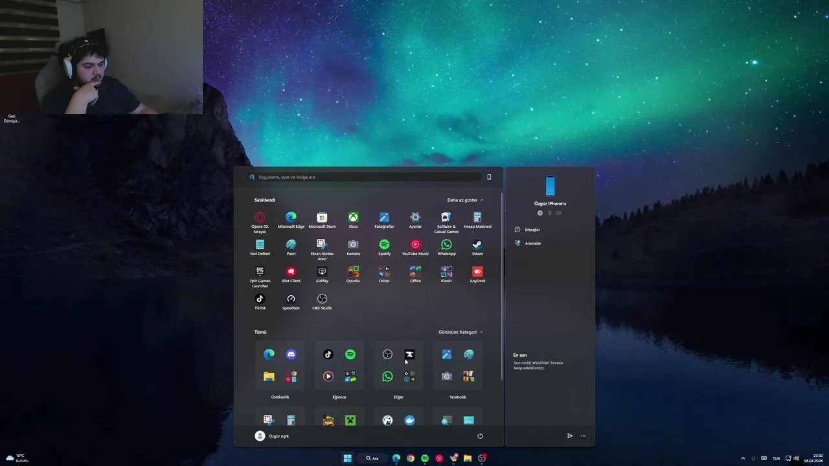Viewport: 829px width, 466px height.
Task: Open more options in phone panel
Action: [x=583, y=436]
